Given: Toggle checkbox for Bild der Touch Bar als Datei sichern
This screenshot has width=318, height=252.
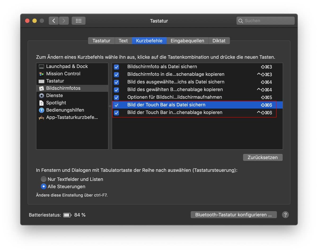Looking at the screenshot, I should pyautogui.click(x=116, y=105).
